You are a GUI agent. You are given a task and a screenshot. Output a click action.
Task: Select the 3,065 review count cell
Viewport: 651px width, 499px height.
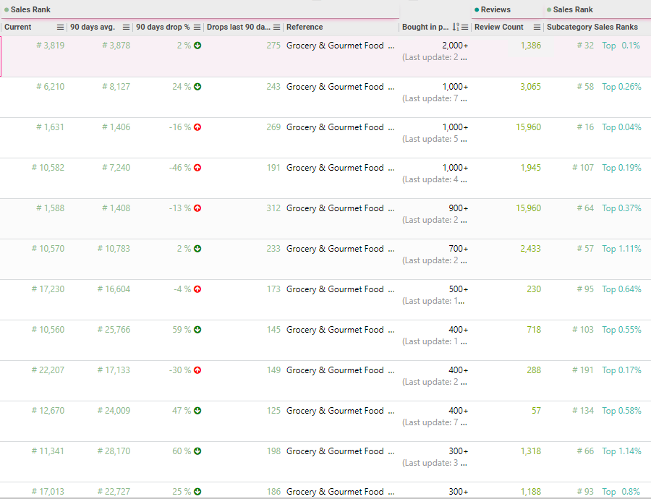[x=530, y=87]
